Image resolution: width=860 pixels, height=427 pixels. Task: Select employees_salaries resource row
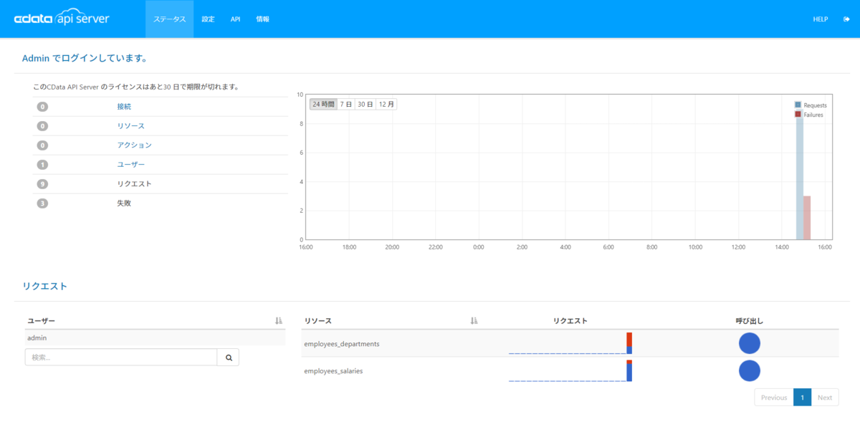coord(570,370)
